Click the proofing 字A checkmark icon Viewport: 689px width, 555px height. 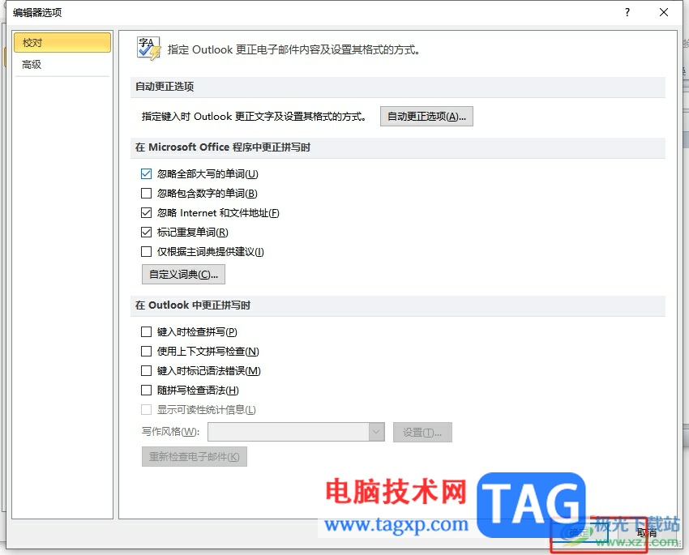pos(148,49)
